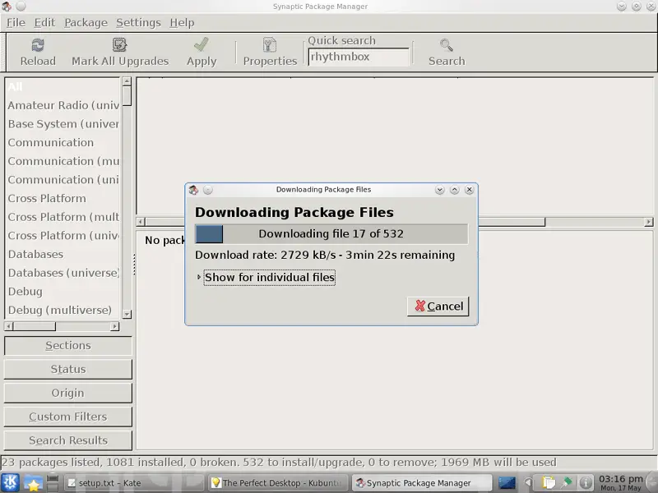
Task: Click the Reload toolbar icon
Action: (38, 45)
